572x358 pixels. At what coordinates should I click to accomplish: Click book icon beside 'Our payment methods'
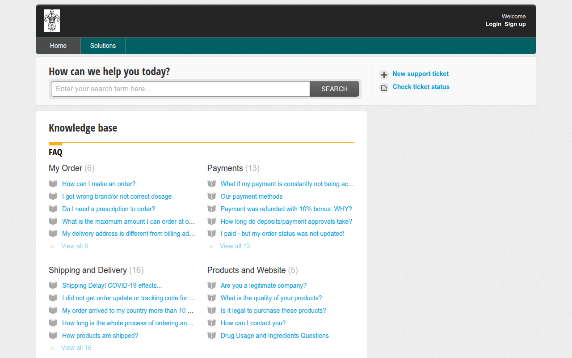tap(212, 196)
